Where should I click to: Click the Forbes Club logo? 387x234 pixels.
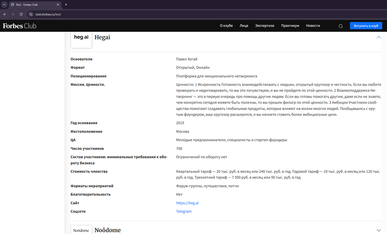20,26
